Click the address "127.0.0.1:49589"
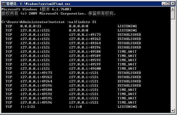Image resolution: width=177 pixels, height=115 pixels. [85, 56]
